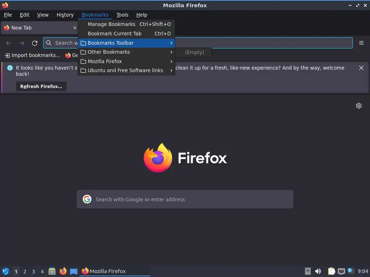
Task: Go back one page
Action: click(9, 43)
